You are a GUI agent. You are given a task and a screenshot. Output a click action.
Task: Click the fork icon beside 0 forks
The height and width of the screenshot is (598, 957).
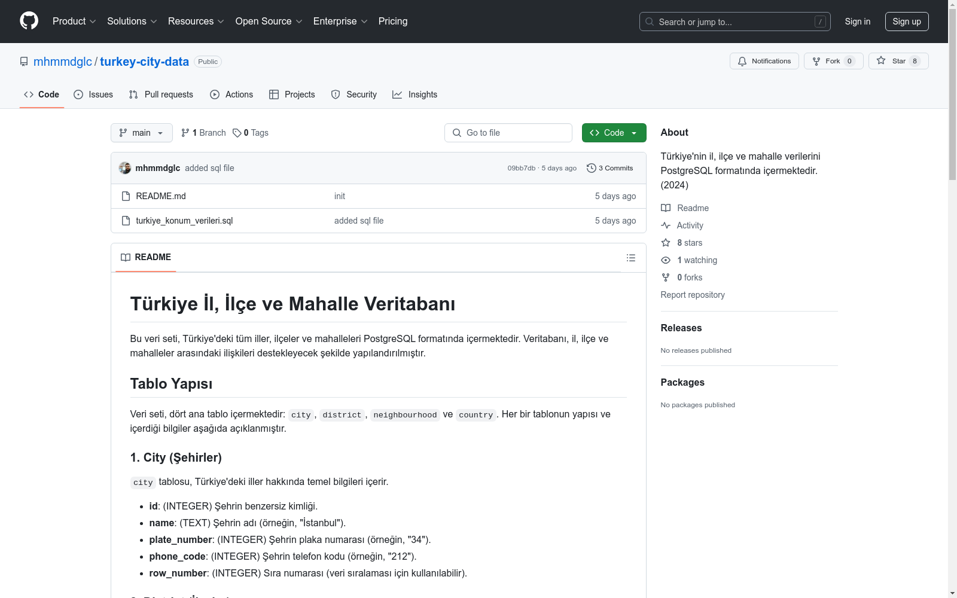click(x=666, y=277)
